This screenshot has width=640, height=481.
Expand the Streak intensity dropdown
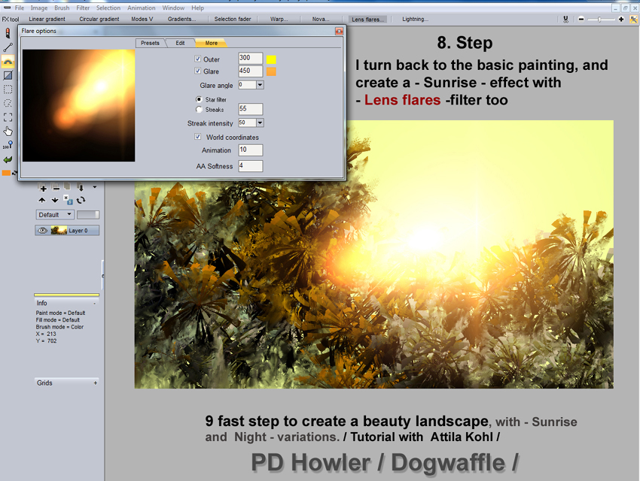tap(260, 123)
